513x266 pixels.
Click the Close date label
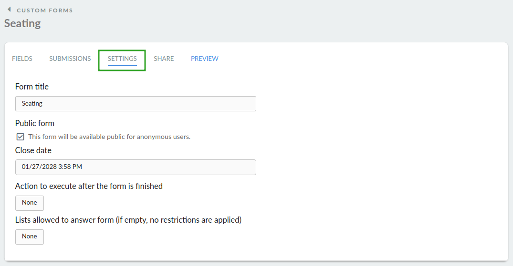33,150
